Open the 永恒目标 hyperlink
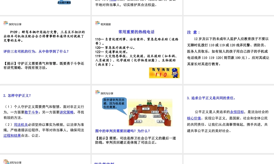The height and width of the screenshot is (164, 274). [x=237, y=112]
